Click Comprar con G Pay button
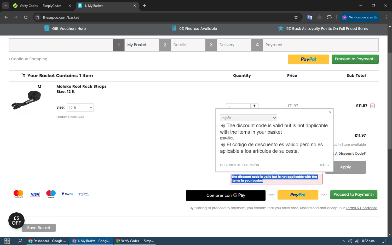The image size is (392, 245). pos(226,195)
